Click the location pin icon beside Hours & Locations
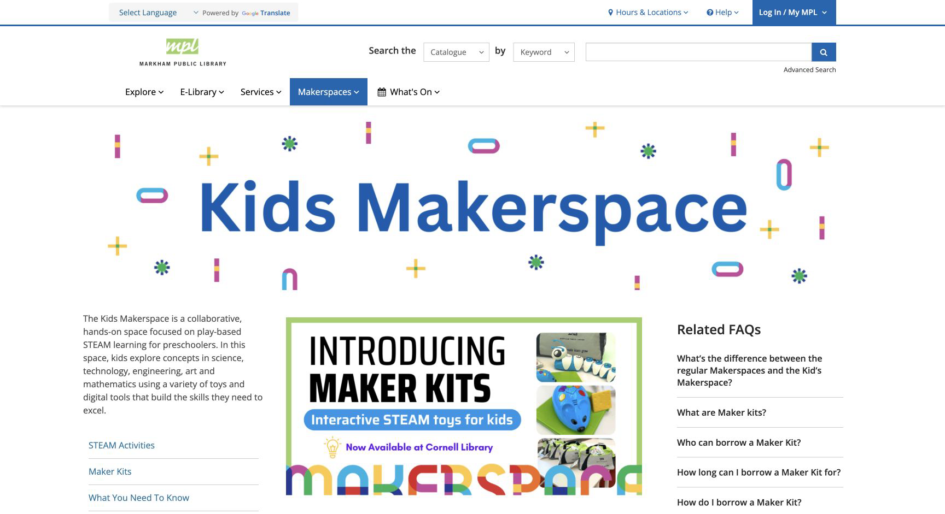The width and height of the screenshot is (945, 514). tap(611, 13)
